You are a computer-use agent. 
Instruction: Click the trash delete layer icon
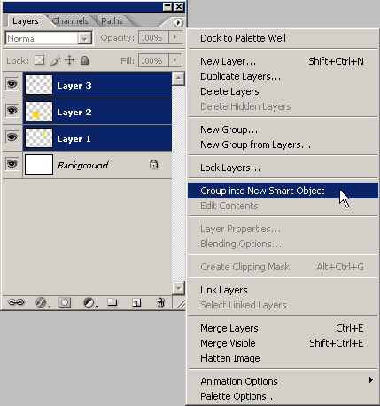160,302
